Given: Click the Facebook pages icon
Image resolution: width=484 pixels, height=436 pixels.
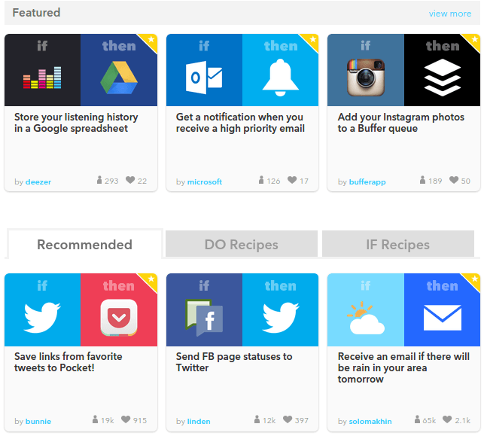Looking at the screenshot, I should [204, 318].
